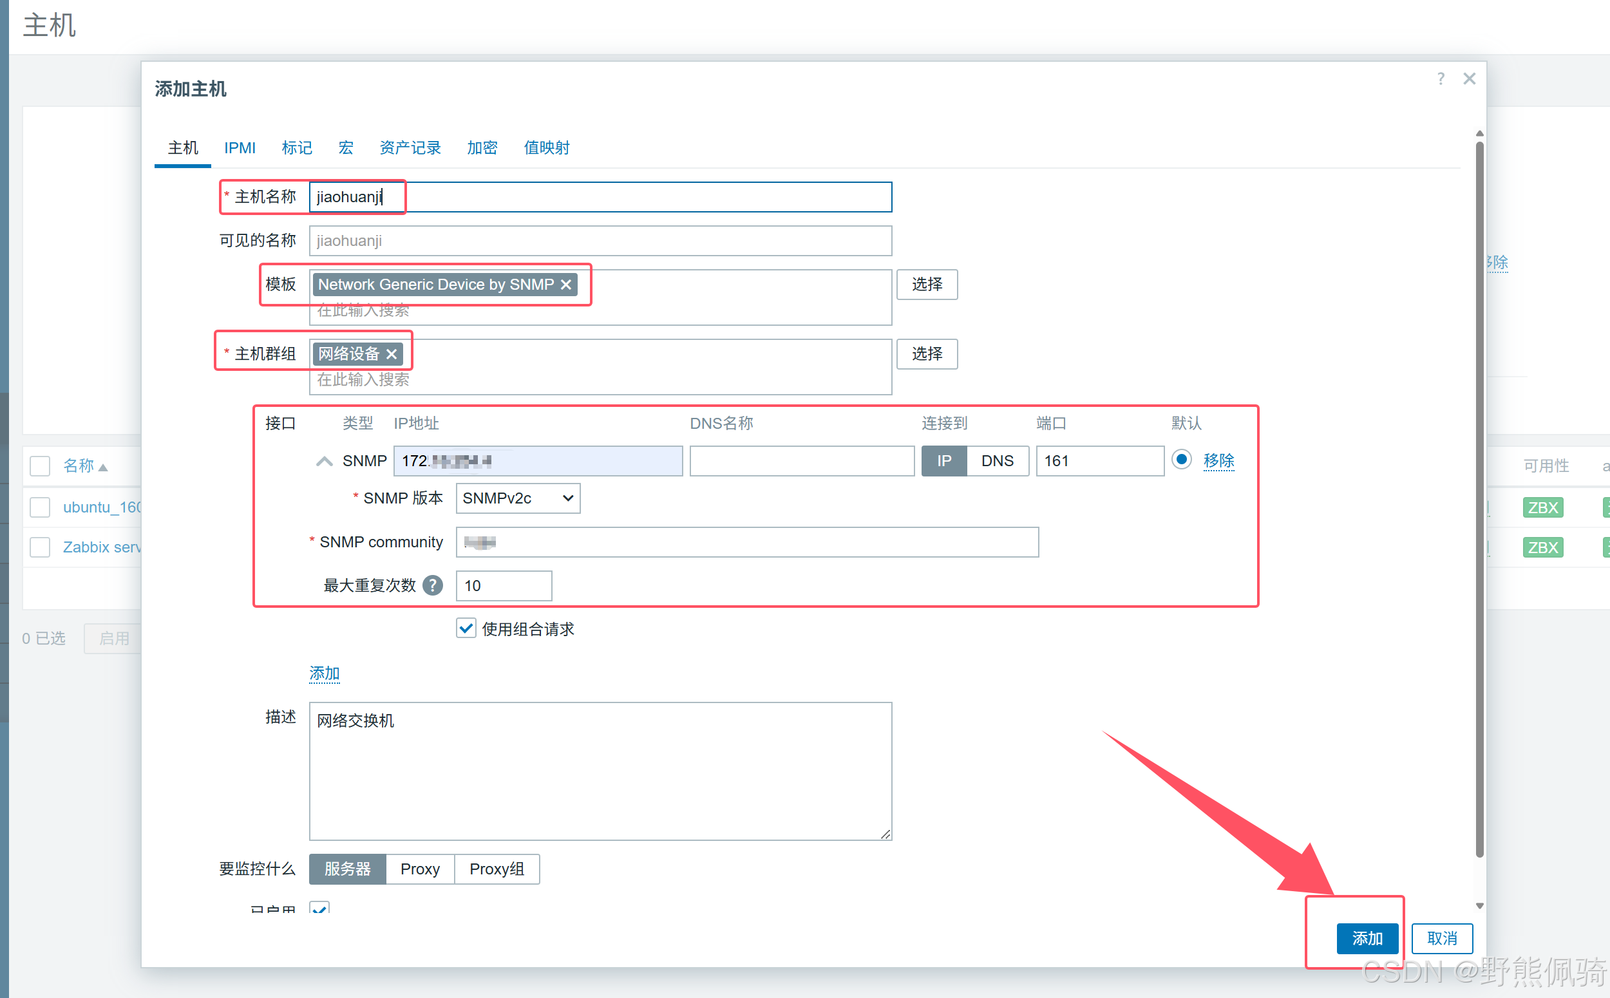Select default interface radio button
Image resolution: width=1610 pixels, height=998 pixels.
pyautogui.click(x=1181, y=459)
